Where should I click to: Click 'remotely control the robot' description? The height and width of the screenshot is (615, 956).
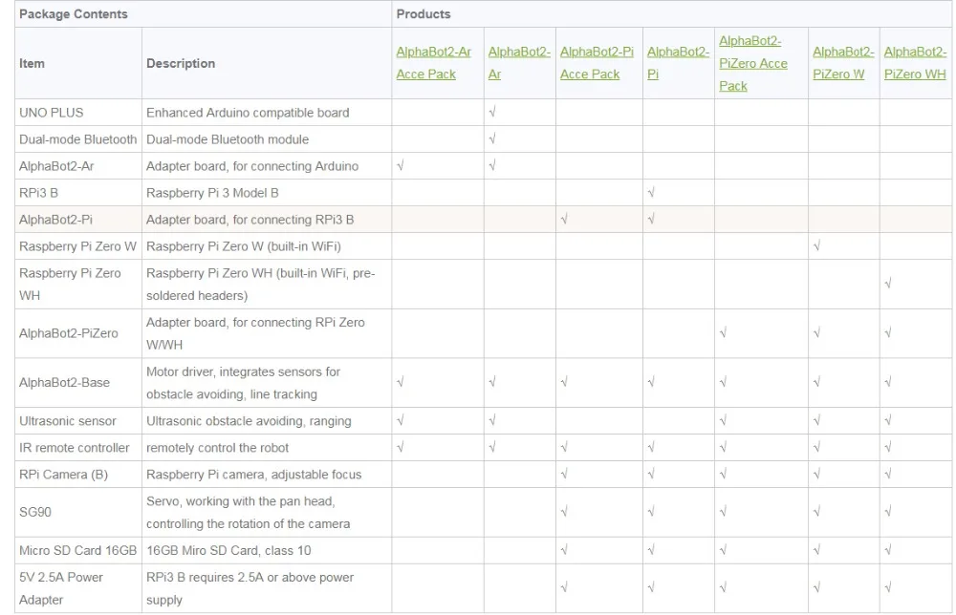[x=217, y=448]
